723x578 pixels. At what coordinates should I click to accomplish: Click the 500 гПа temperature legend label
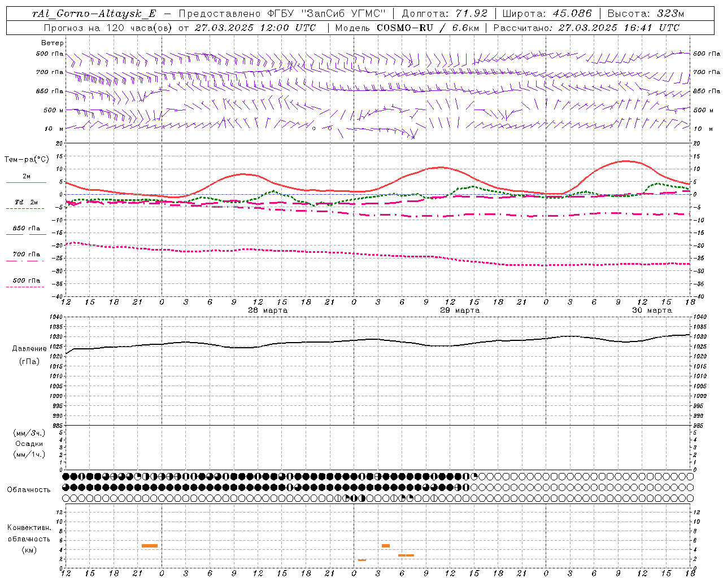point(27,281)
